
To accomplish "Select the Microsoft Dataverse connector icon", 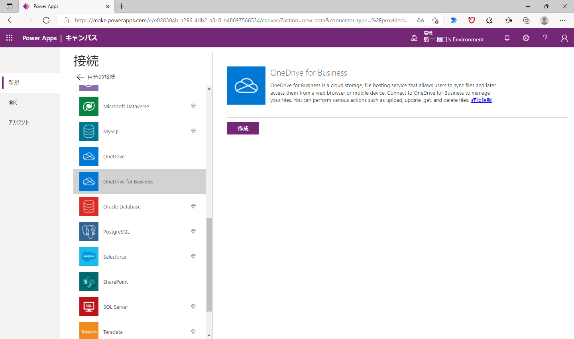I will [x=89, y=106].
